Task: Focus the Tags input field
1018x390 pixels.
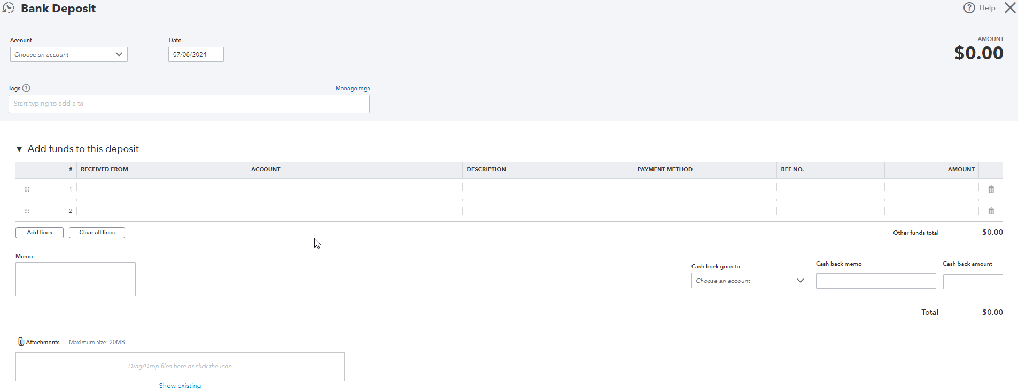Action: click(189, 104)
